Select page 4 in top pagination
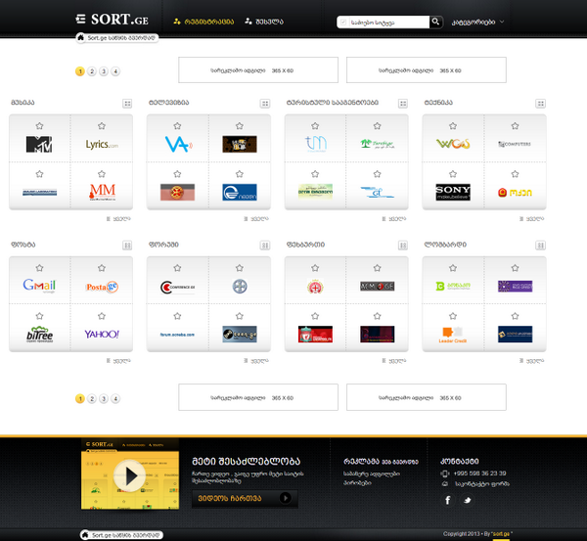This screenshot has height=541, width=587. (115, 71)
